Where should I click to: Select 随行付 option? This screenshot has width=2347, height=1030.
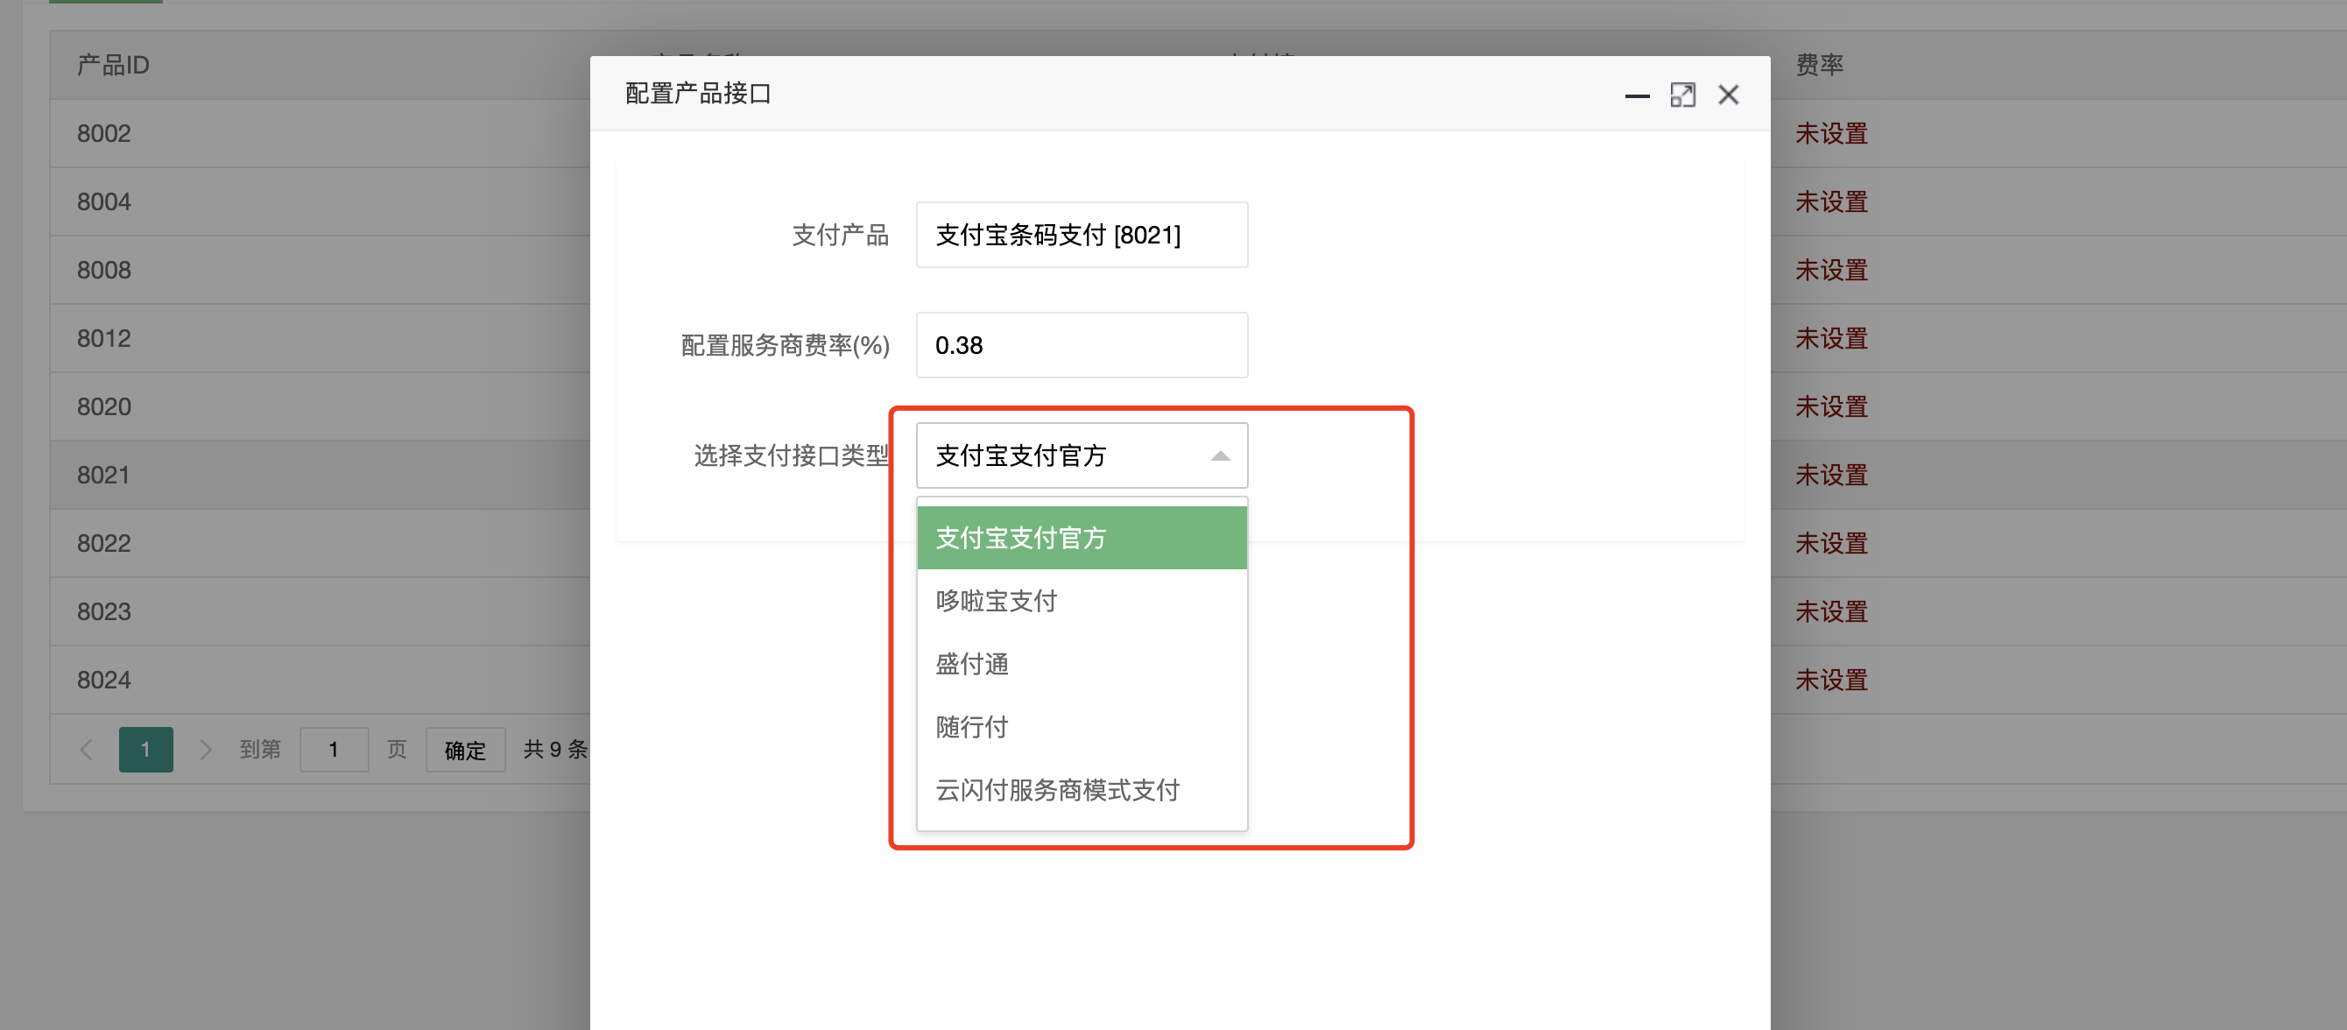(x=1082, y=726)
